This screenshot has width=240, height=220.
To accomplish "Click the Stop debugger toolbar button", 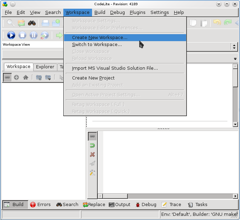I will 22,35.
